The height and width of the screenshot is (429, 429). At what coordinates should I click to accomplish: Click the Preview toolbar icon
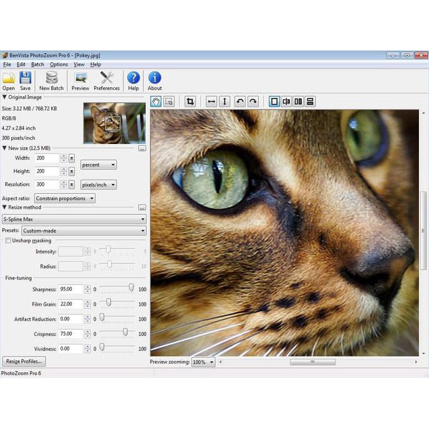click(x=80, y=81)
